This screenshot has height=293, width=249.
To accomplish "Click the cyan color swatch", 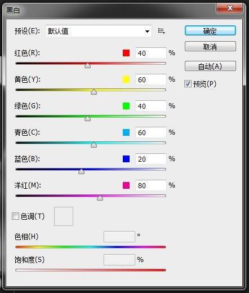I will click(x=126, y=132).
